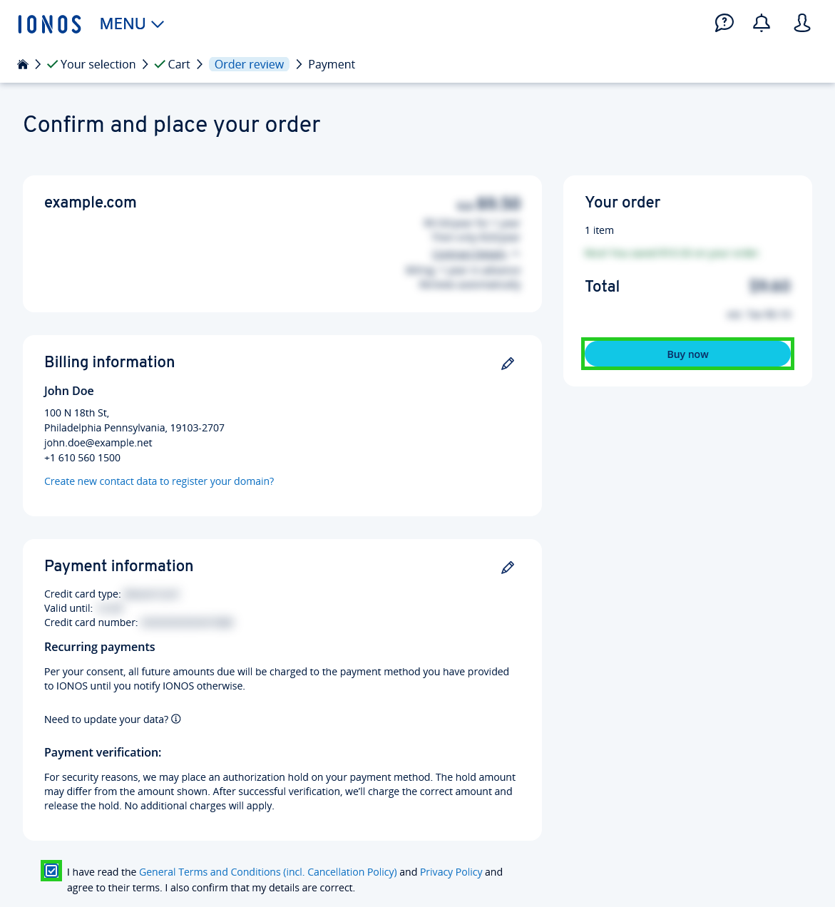Viewport: 835px width, 907px height.
Task: Open the help icon in the header
Action: (724, 23)
